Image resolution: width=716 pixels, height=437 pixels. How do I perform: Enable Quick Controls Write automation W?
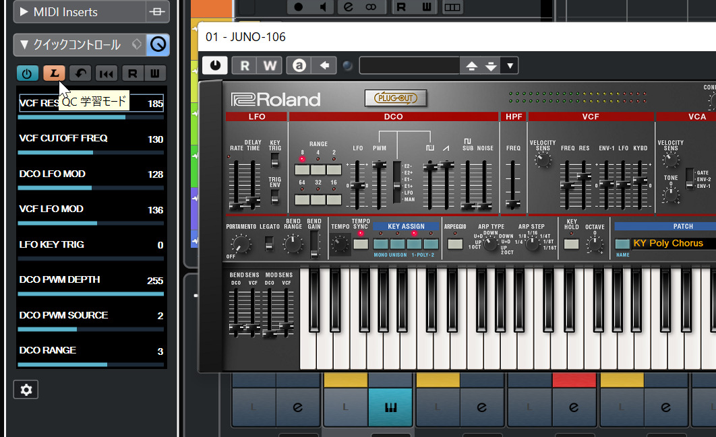click(x=155, y=73)
